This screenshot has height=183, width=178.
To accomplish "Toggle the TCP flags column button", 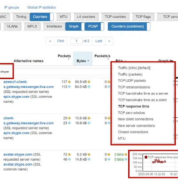I will pos(143,17).
